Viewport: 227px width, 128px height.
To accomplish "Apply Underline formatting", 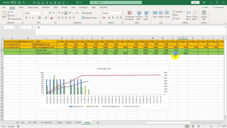I will 33,18.
